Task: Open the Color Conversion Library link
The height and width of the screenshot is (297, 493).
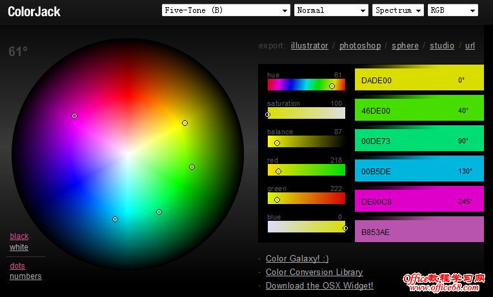Action: (314, 272)
